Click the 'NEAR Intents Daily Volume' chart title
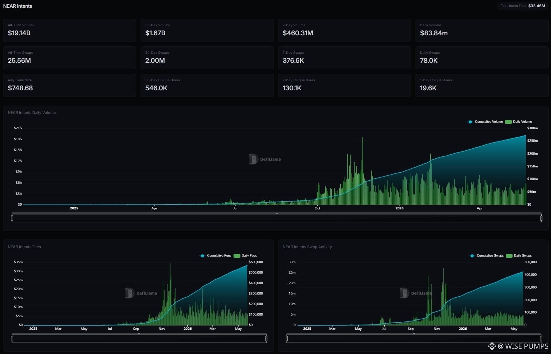 click(32, 113)
